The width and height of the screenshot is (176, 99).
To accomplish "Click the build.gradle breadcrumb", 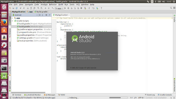I will pos(41,12).
